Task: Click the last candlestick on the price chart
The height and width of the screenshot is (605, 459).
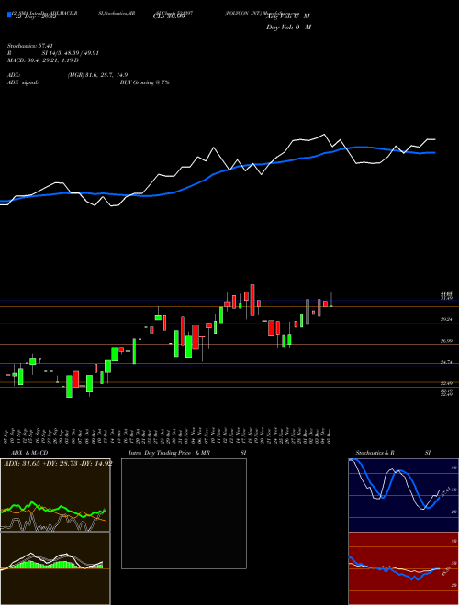Action: point(331,300)
